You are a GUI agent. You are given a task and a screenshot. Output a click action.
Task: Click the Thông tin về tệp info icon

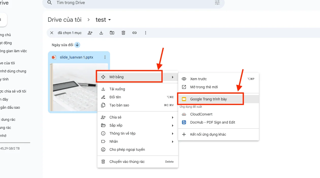pyautogui.click(x=103, y=133)
